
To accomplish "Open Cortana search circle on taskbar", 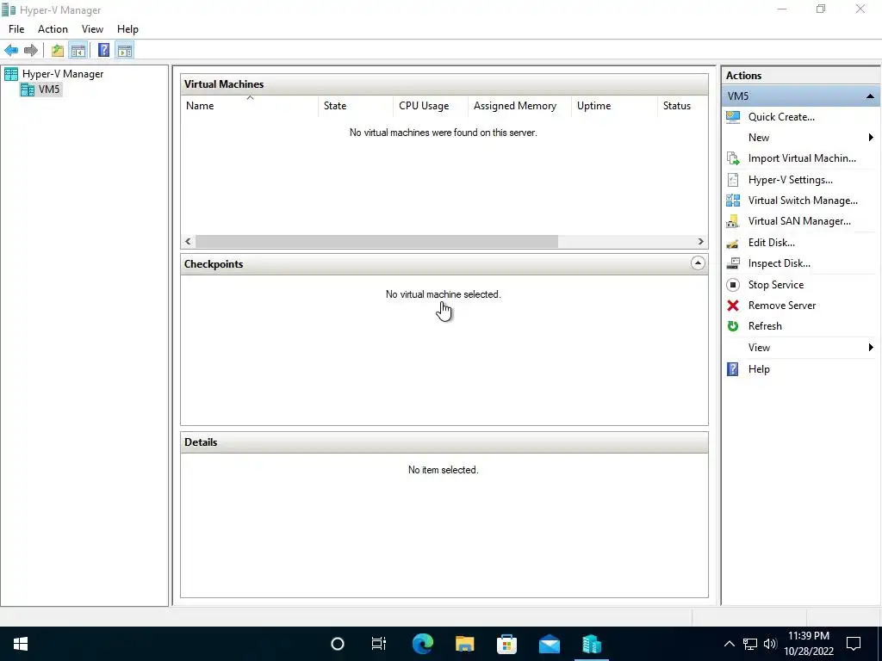I will tap(338, 644).
